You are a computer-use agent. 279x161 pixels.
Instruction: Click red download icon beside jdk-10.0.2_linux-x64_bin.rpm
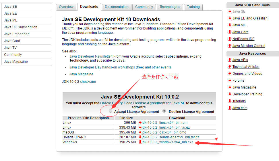[x=140, y=123]
